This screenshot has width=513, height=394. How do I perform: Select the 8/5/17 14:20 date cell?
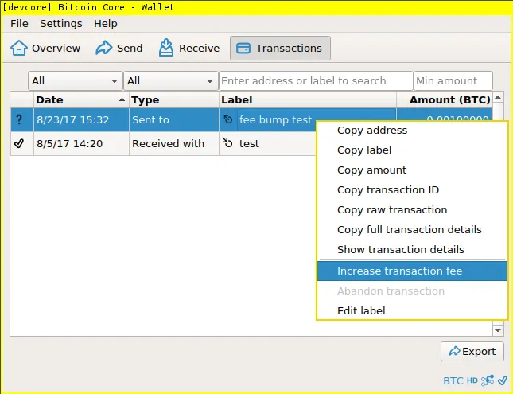81,143
